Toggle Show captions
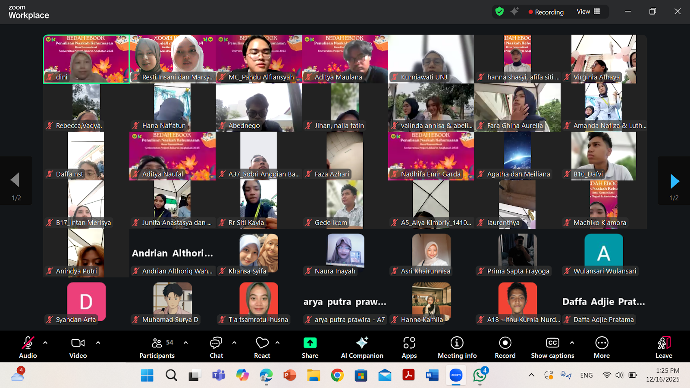Viewport: 690px width, 388px height. click(x=552, y=347)
